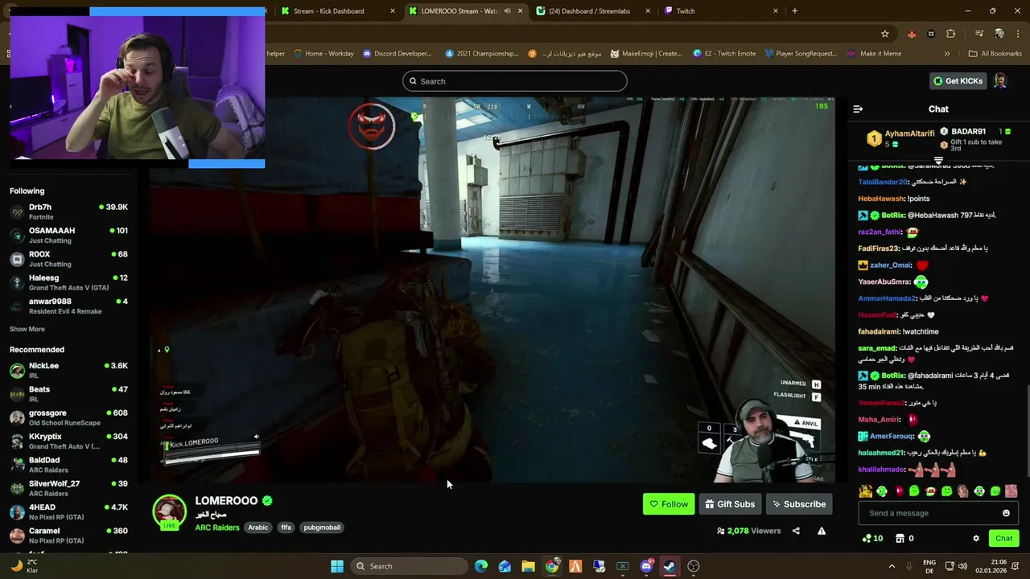Click the Gift Subs button
The height and width of the screenshot is (579, 1030).
[731, 504]
